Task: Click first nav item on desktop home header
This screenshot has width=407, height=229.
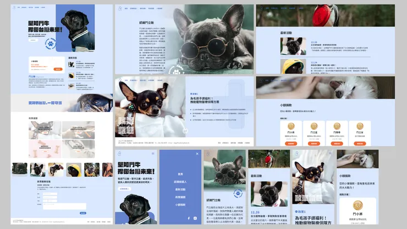Action: (19, 7)
